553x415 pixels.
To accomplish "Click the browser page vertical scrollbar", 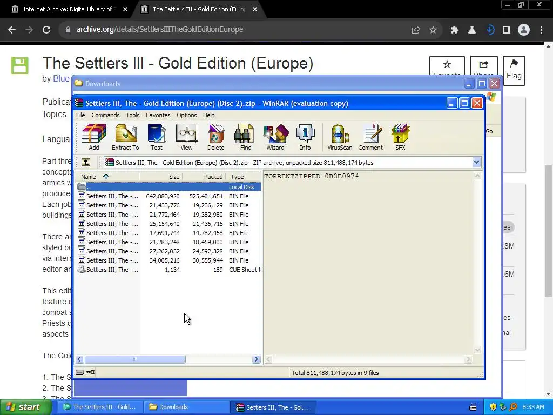I will click(x=549, y=231).
